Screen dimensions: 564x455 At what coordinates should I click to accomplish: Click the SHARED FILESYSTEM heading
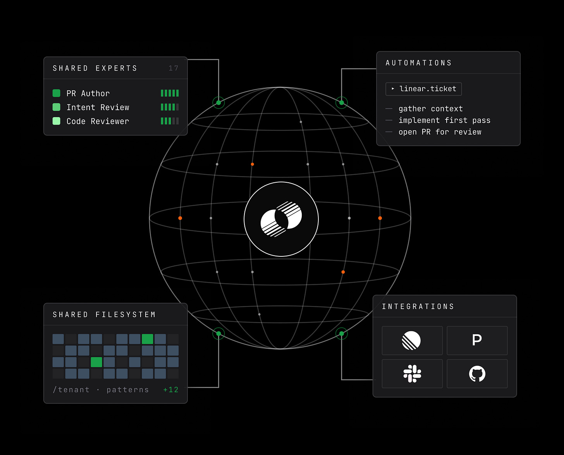tap(104, 315)
